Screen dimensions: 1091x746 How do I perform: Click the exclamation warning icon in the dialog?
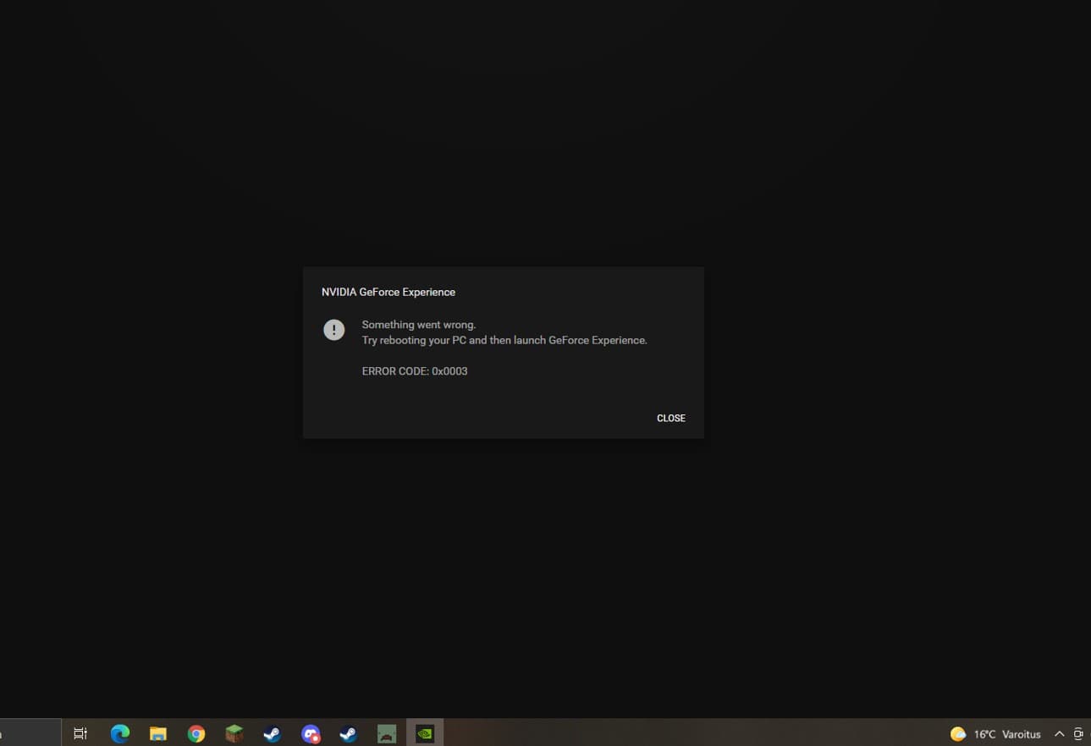(333, 330)
